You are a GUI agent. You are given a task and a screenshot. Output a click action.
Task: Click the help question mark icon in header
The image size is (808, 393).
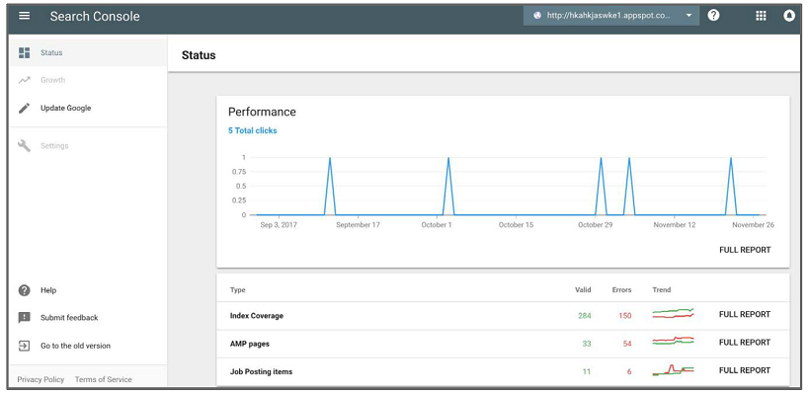[x=713, y=16]
